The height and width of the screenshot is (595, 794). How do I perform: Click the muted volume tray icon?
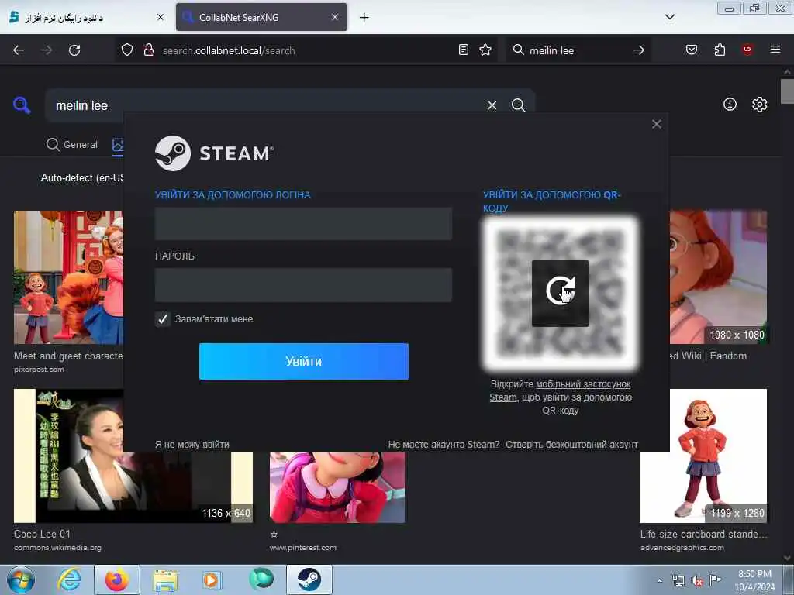point(697,580)
